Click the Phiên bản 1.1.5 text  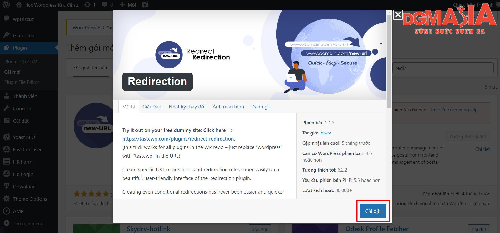318,123
